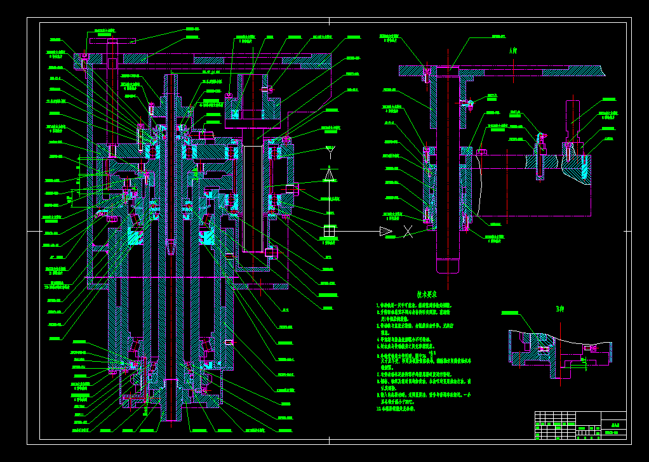Screen dimensions: 649x462
Task: Select the bottom-most part callout under the shaft
Action: [x=81, y=430]
